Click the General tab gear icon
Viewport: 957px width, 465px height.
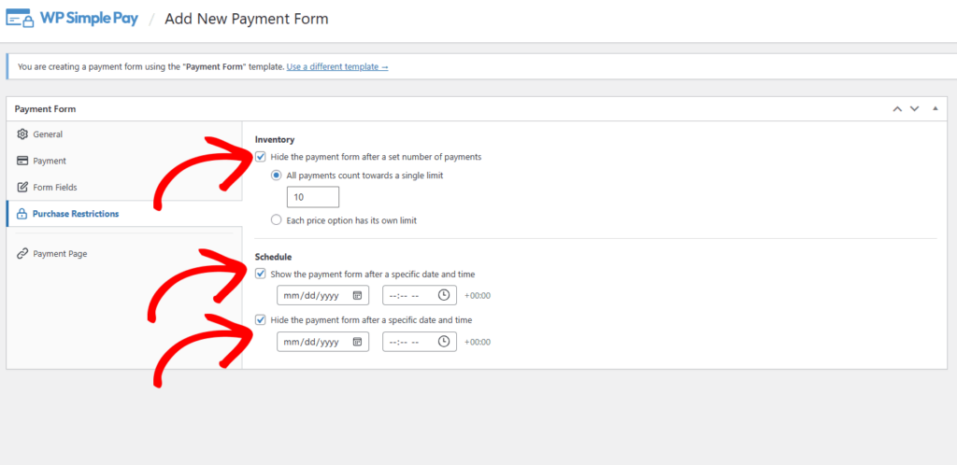(x=23, y=134)
